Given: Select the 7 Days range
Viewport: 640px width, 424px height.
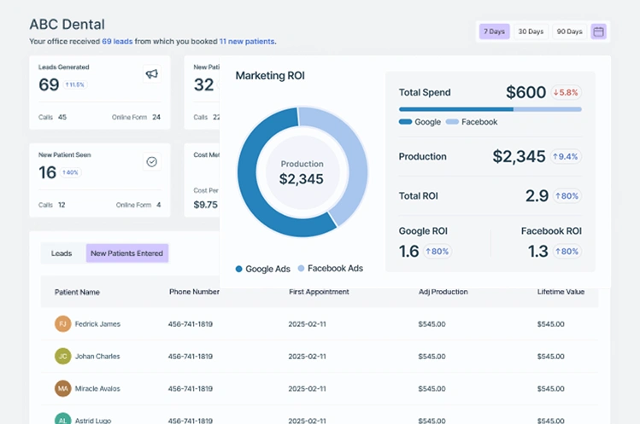Looking at the screenshot, I should pyautogui.click(x=494, y=32).
